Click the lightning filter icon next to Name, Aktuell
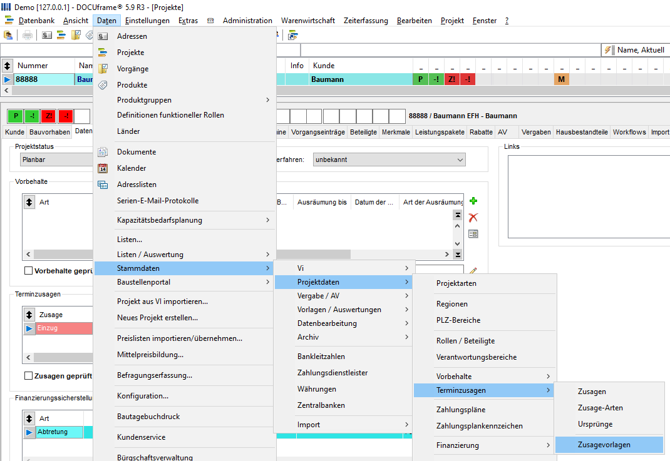 coord(609,50)
